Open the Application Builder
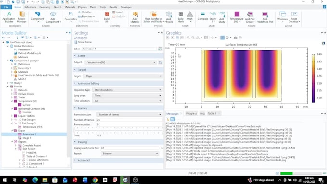The image size is (327, 184). click(x=9, y=17)
